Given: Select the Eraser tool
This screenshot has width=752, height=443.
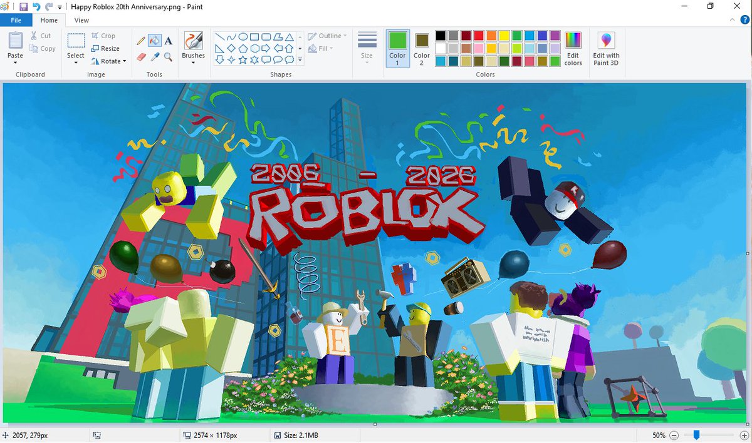Looking at the screenshot, I should (141, 57).
